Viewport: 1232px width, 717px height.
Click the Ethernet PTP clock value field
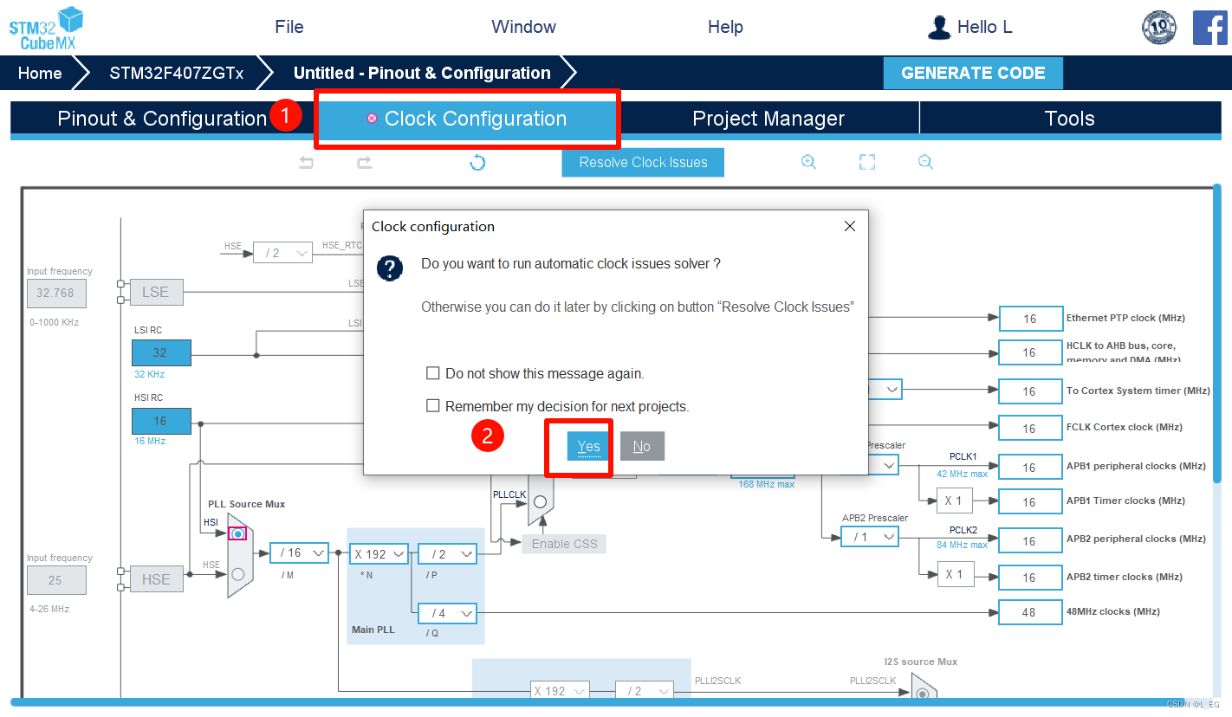pos(1030,318)
